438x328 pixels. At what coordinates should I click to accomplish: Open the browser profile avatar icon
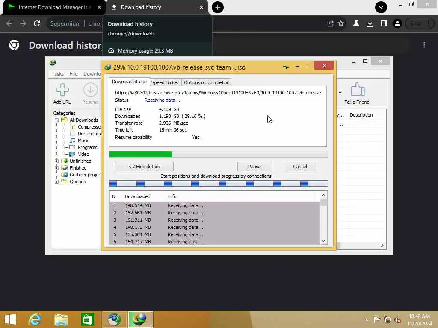pos(397,24)
